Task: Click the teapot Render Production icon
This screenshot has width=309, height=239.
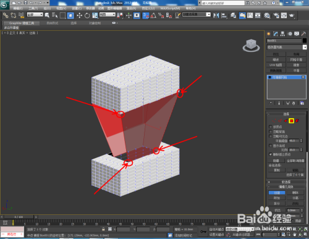Action: (292, 15)
